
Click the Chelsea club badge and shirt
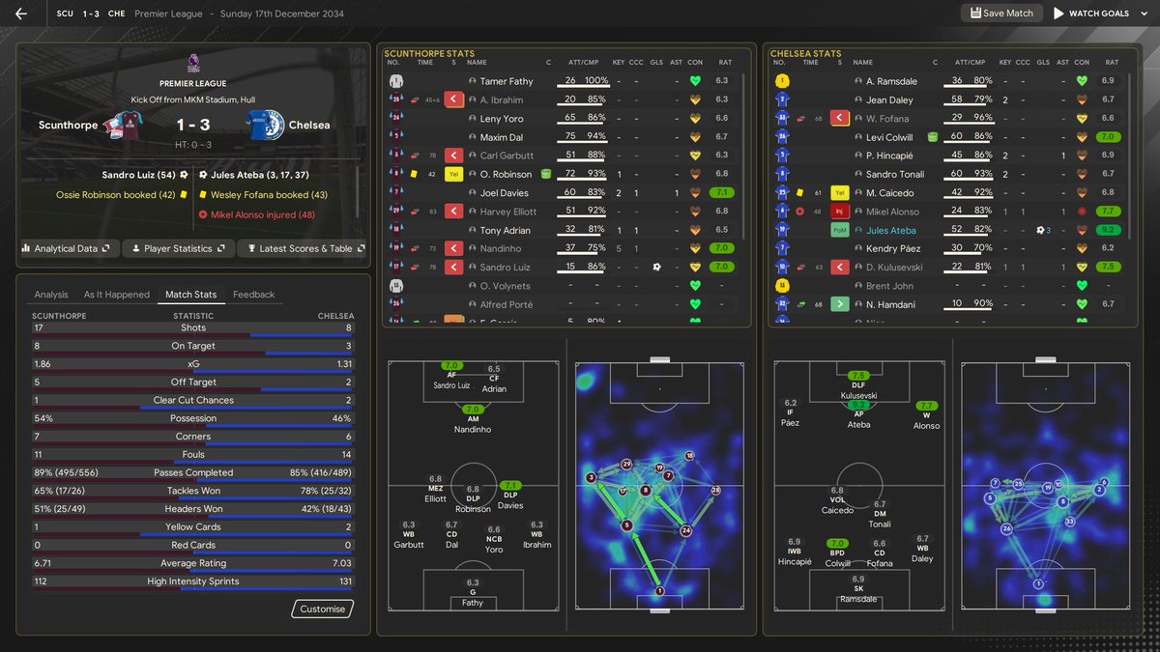click(265, 126)
